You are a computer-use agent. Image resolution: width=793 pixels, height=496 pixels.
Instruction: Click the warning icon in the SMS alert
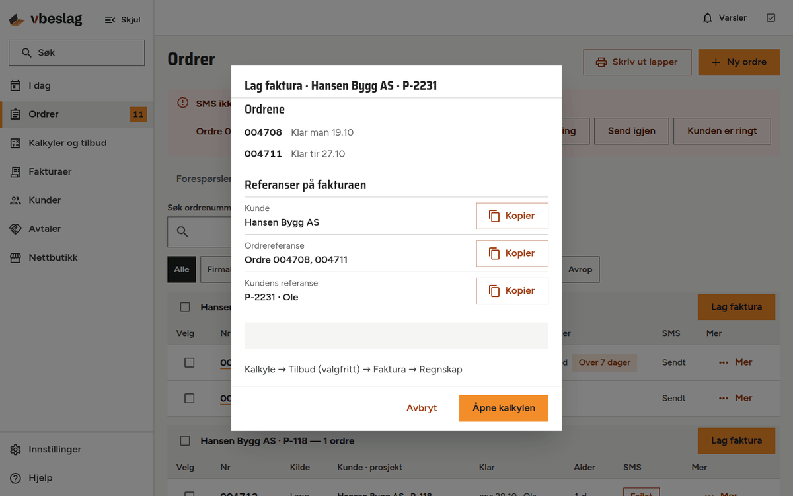(183, 103)
